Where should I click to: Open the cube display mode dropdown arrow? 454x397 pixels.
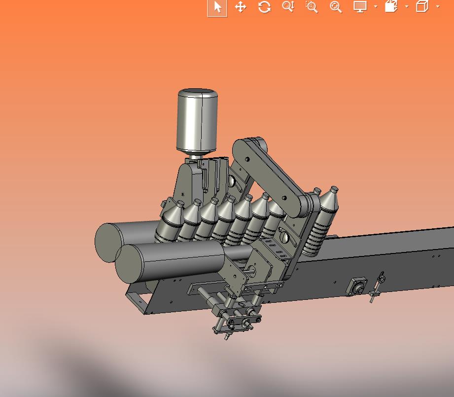click(438, 6)
